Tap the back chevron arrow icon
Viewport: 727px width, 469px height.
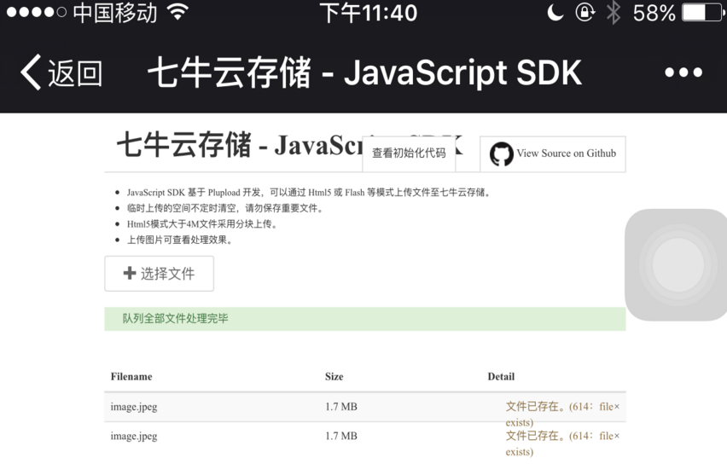pyautogui.click(x=31, y=72)
